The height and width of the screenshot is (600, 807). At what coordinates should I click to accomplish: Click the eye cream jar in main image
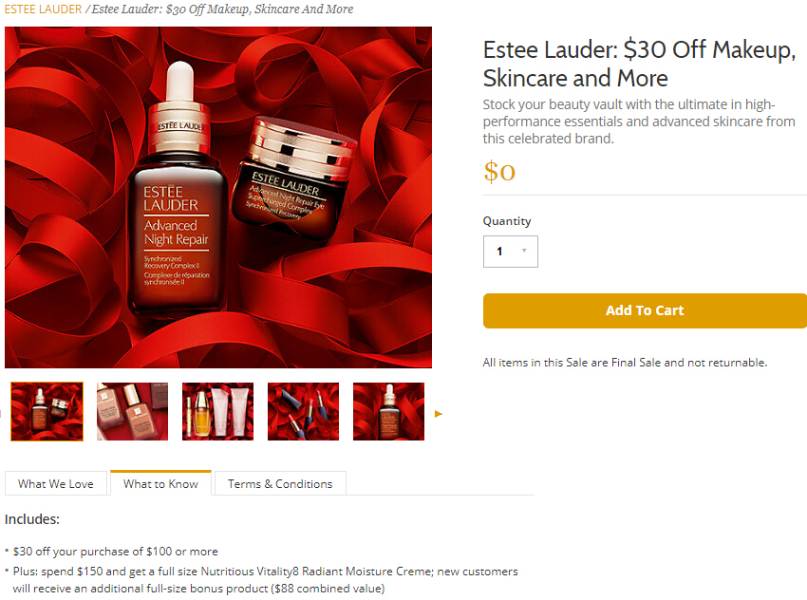[x=291, y=178]
